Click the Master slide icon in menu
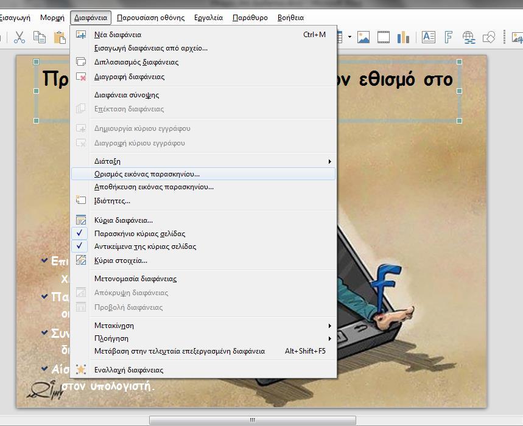Viewport: 523px width, 426px height. (x=81, y=220)
